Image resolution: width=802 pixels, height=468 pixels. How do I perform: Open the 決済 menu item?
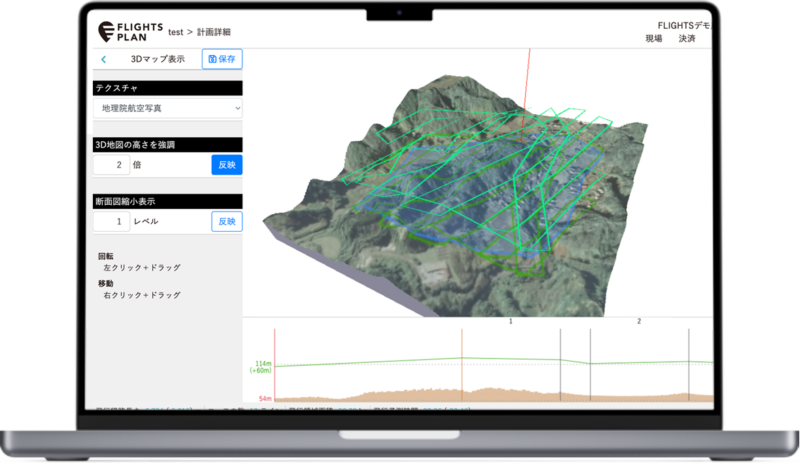point(687,39)
